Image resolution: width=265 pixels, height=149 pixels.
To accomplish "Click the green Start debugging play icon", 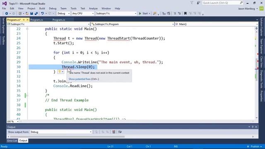I will tap(140, 13).
